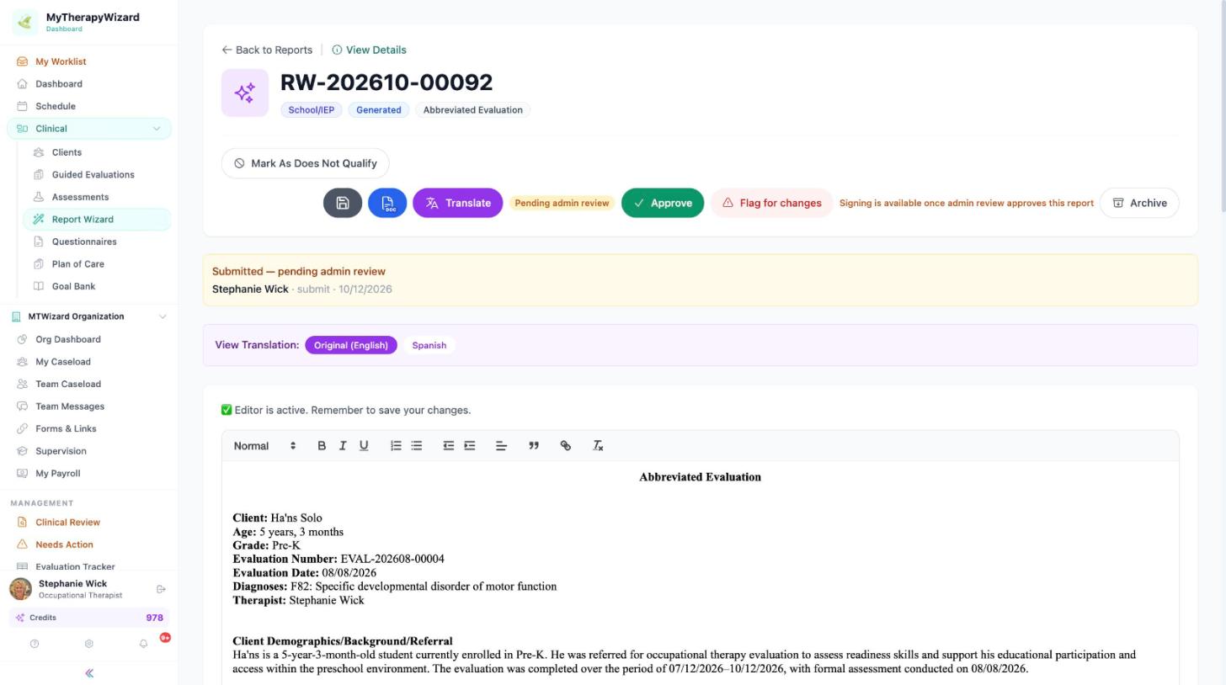This screenshot has height=685, width=1226.
Task: Export report as DOC file icon
Action: [387, 203]
